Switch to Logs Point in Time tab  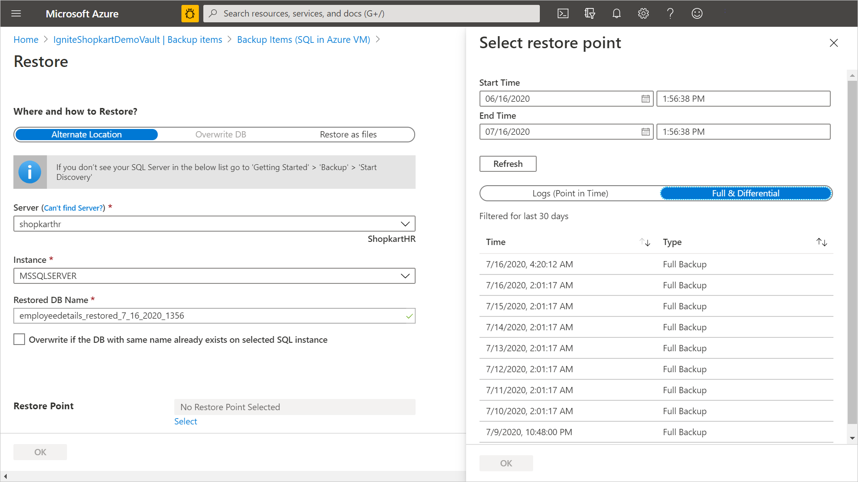[x=569, y=193]
